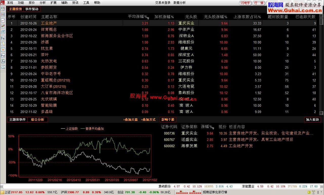Open the 报价 menu

tap(32, 3)
